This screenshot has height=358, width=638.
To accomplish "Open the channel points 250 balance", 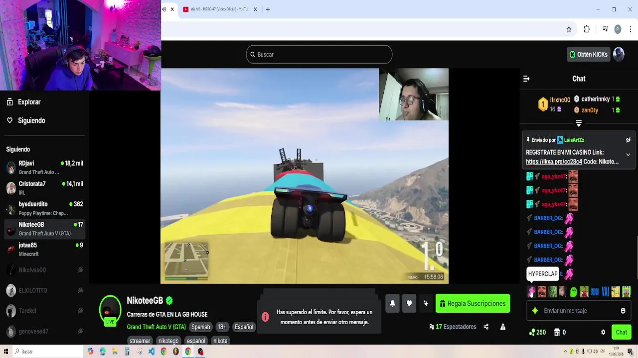I will [x=537, y=332].
